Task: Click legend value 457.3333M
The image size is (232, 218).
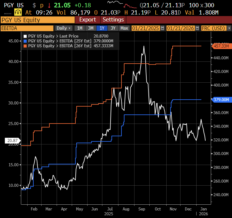Action: coord(103,46)
